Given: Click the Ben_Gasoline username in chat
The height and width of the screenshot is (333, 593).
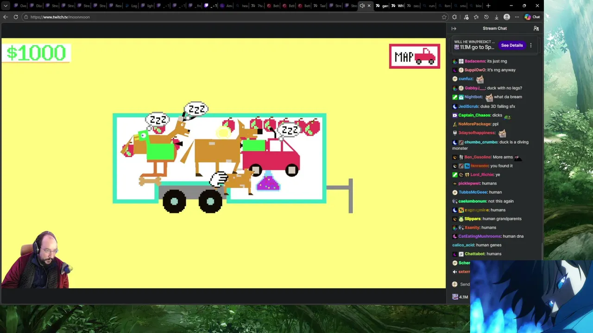Looking at the screenshot, I should click(478, 157).
